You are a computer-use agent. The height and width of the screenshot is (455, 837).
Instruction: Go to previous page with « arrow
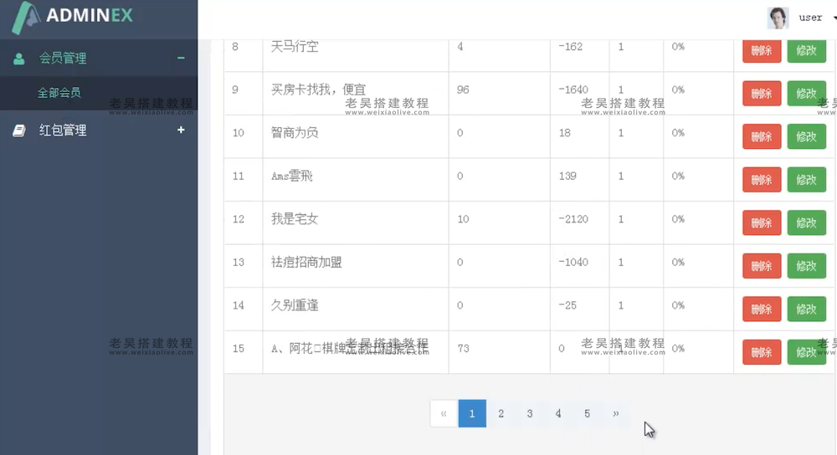[x=444, y=413]
